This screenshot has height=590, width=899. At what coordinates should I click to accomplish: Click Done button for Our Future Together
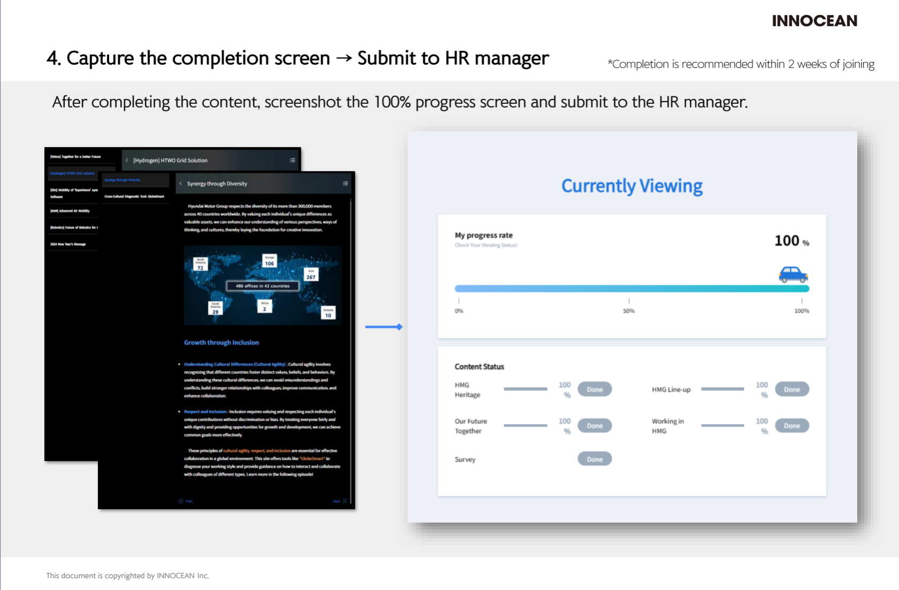point(595,426)
